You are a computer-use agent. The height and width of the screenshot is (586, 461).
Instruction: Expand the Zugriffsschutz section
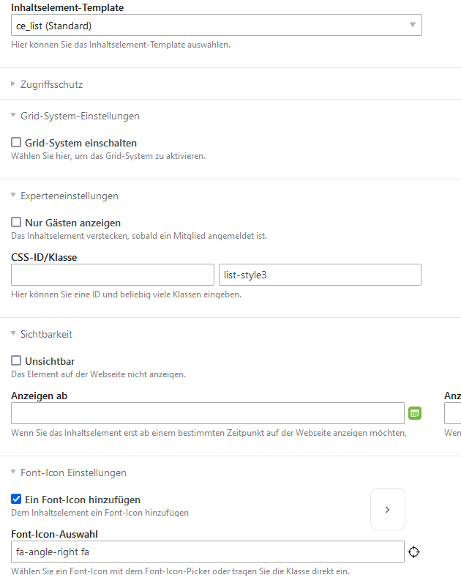(x=51, y=84)
